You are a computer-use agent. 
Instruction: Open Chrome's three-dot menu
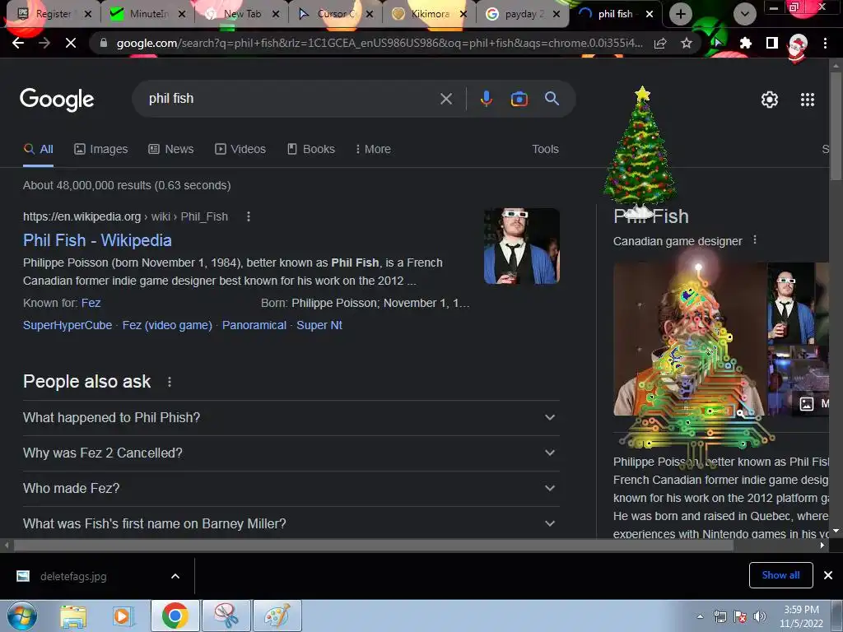(825, 44)
